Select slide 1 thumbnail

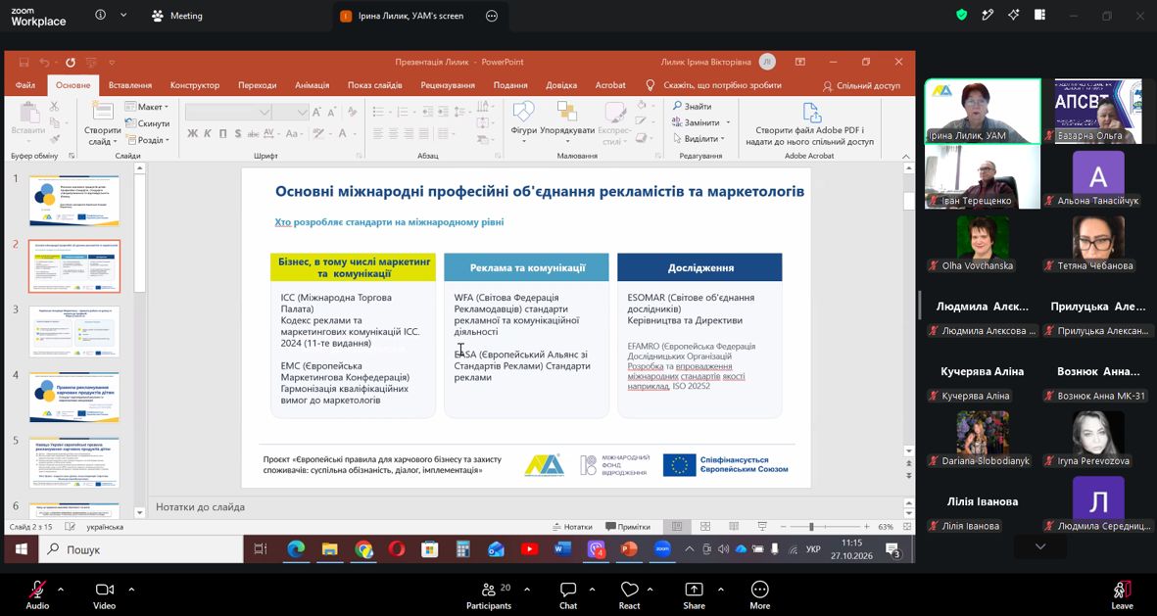coord(74,201)
